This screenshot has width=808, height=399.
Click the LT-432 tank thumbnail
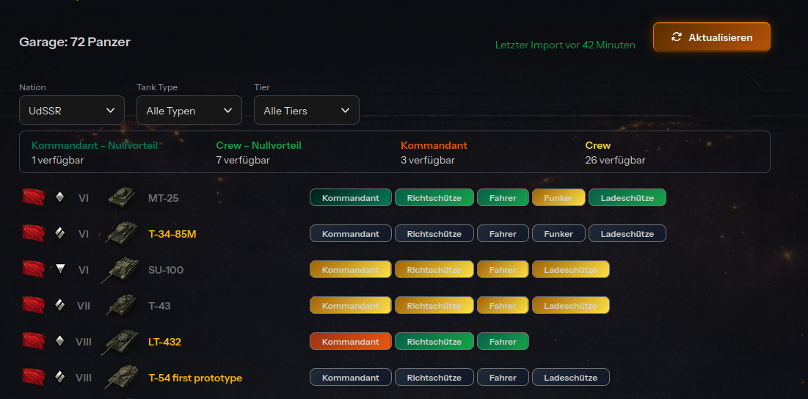pyautogui.click(x=120, y=342)
